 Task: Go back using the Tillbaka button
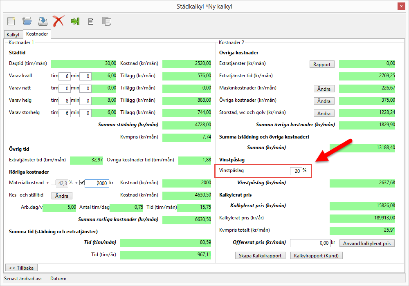[21, 268]
